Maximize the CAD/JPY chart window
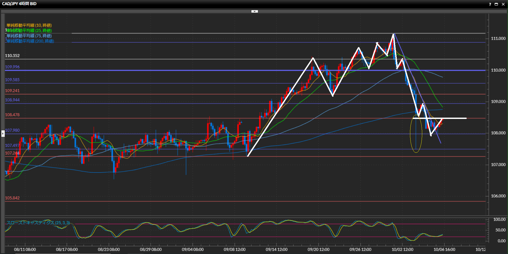This screenshot has height=254, width=508. [496, 4]
